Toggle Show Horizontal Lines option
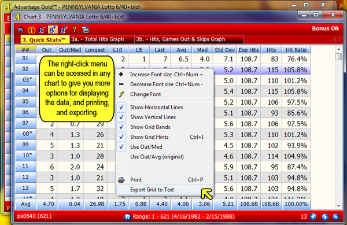The width and height of the screenshot is (347, 225). [x=164, y=108]
